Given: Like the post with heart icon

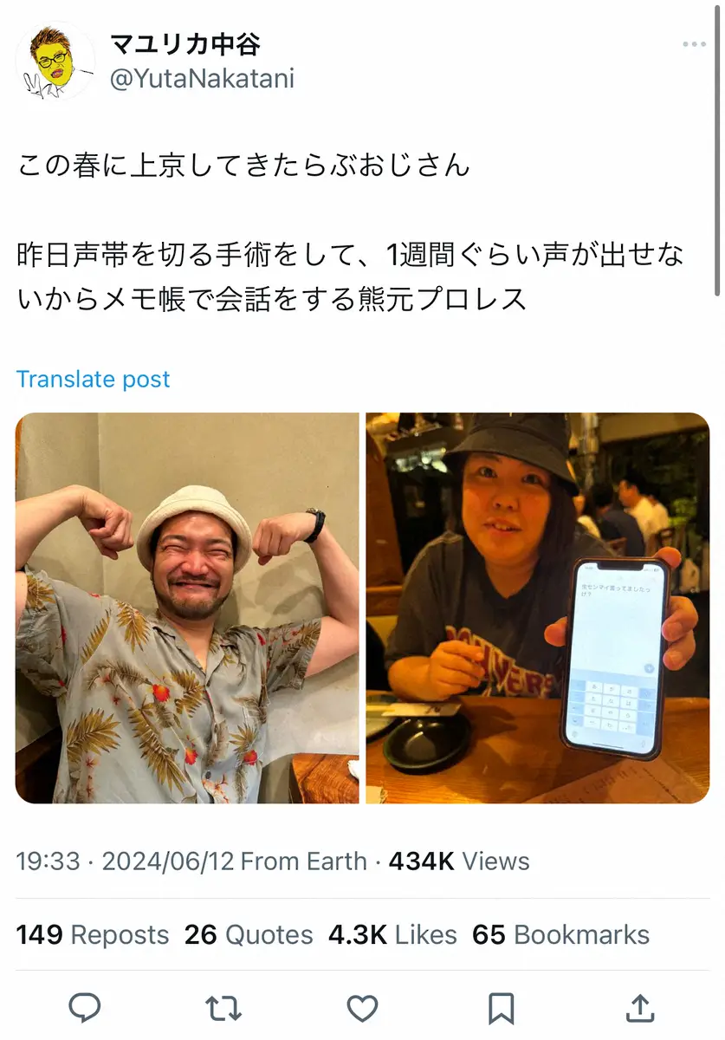Looking at the screenshot, I should point(362,1008).
